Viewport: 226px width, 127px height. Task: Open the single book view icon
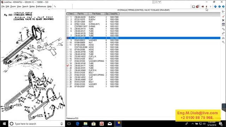pos(194,6)
